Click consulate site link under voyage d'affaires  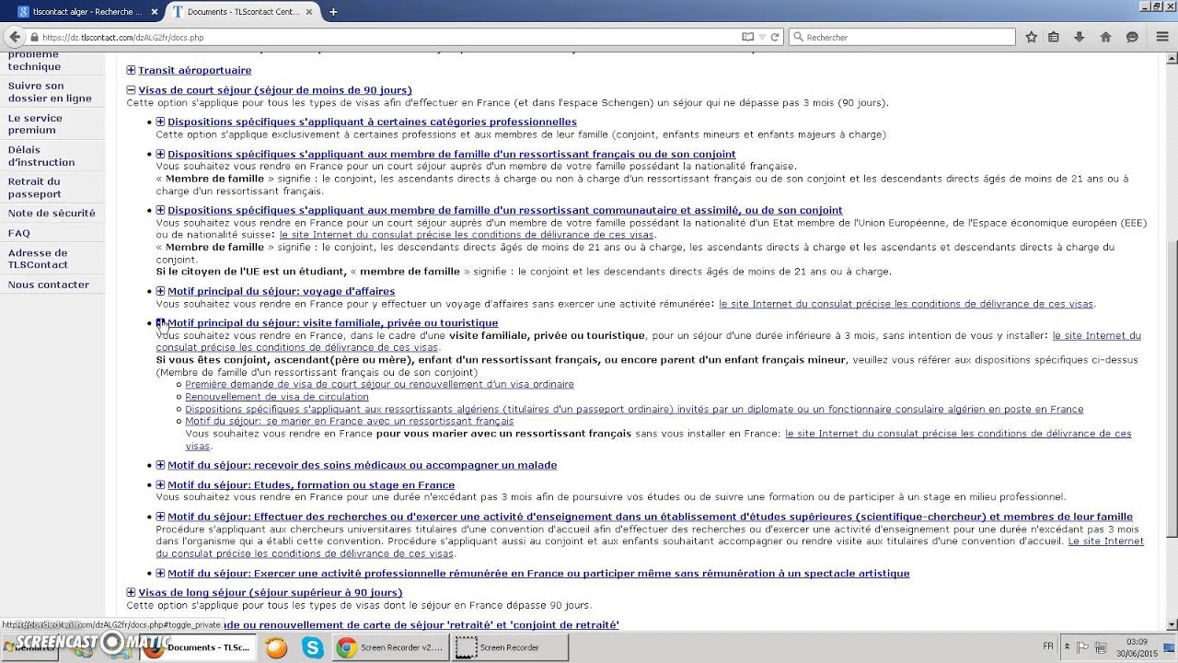pyautogui.click(x=907, y=304)
